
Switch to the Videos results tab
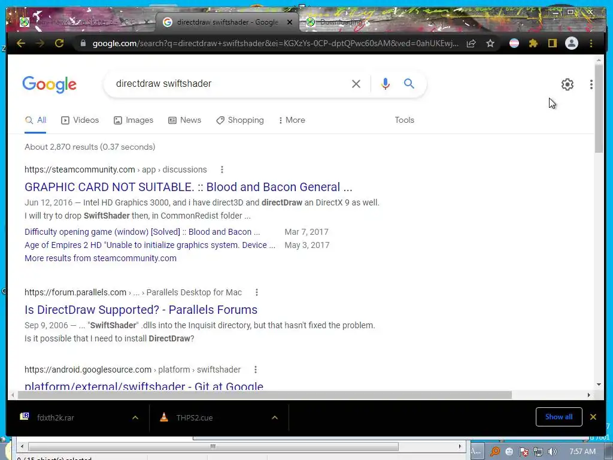pos(80,120)
